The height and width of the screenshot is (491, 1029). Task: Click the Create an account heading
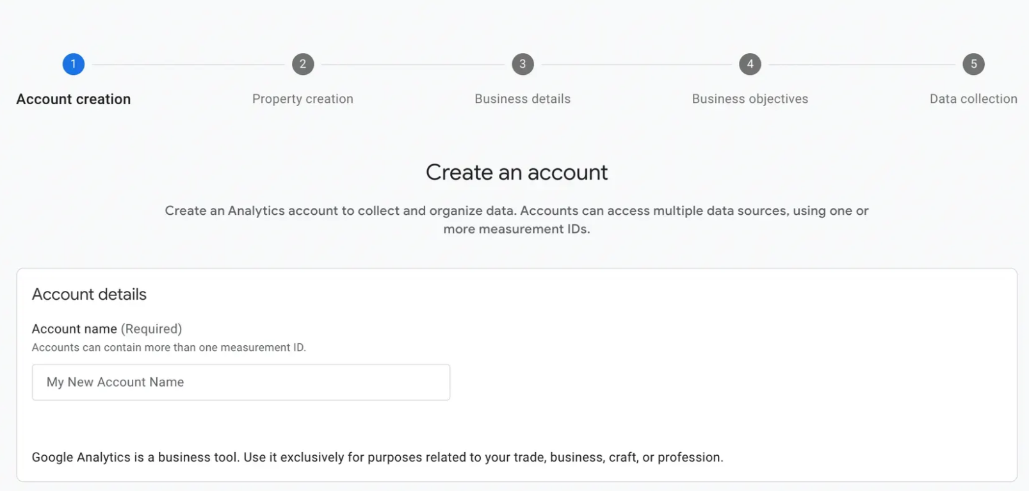(517, 173)
